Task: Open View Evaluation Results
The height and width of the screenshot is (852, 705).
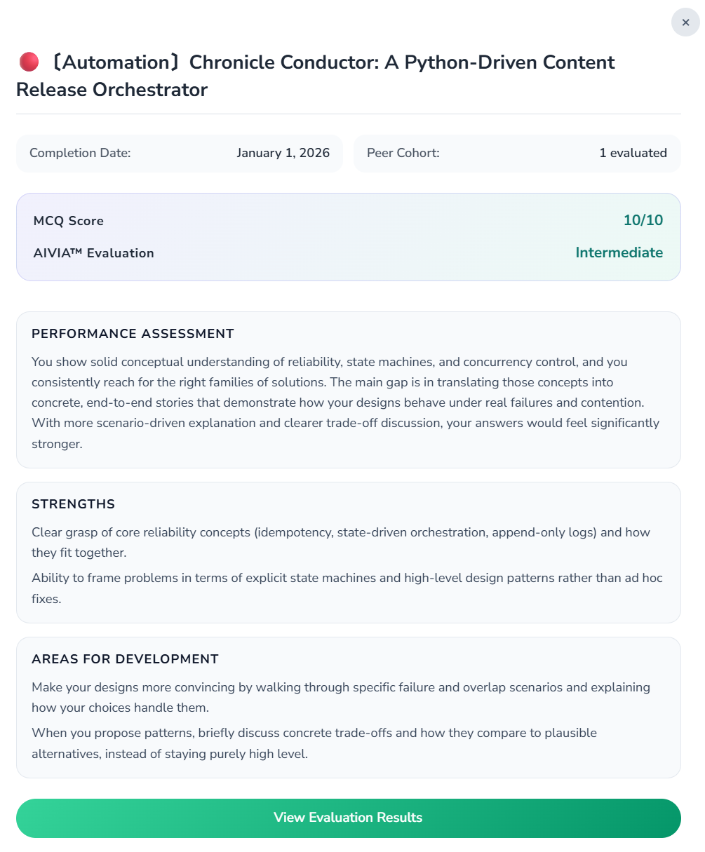Action: click(348, 818)
